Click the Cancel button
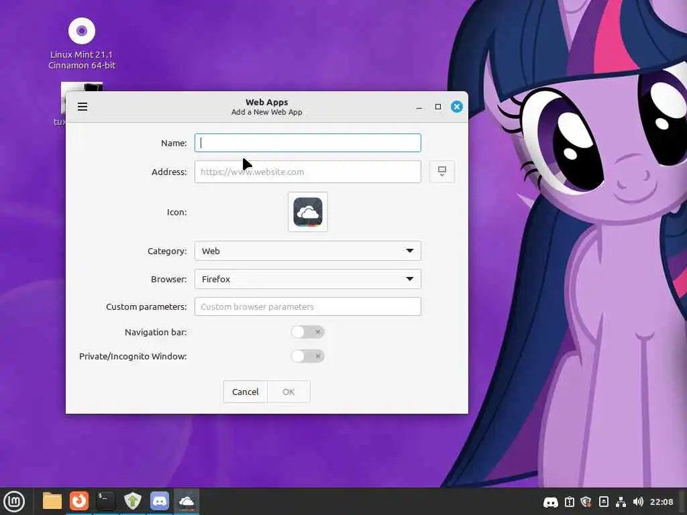687x515 pixels. pyautogui.click(x=246, y=392)
